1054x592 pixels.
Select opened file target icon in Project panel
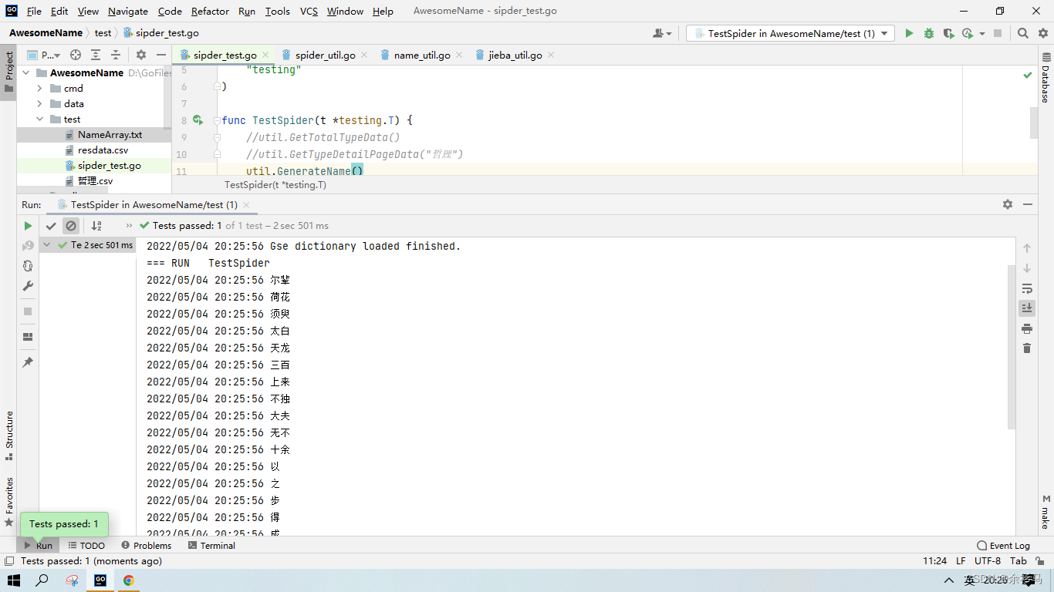click(76, 55)
